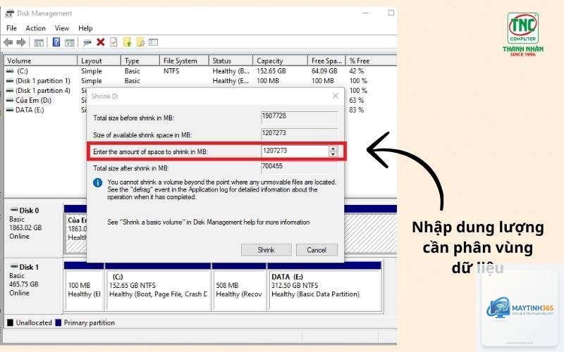Image resolution: width=564 pixels, height=352 pixels.
Task: Click the Disk Management title bar app icon
Action: (x=10, y=13)
